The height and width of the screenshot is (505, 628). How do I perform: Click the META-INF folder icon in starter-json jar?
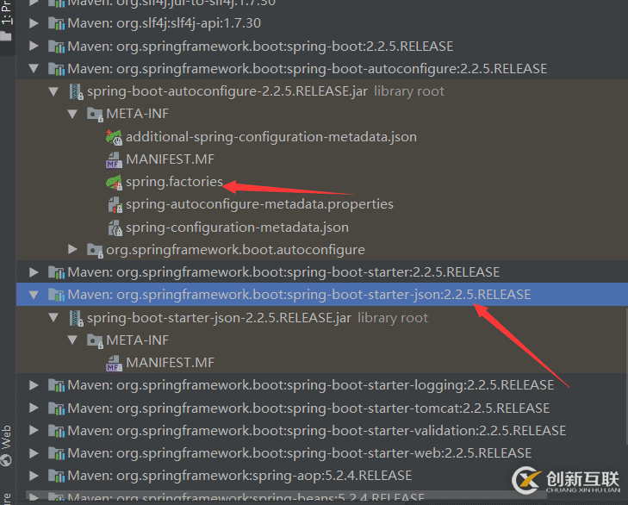[96, 340]
